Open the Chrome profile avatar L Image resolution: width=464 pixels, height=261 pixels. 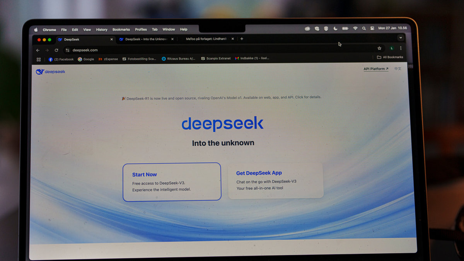pyautogui.click(x=392, y=48)
